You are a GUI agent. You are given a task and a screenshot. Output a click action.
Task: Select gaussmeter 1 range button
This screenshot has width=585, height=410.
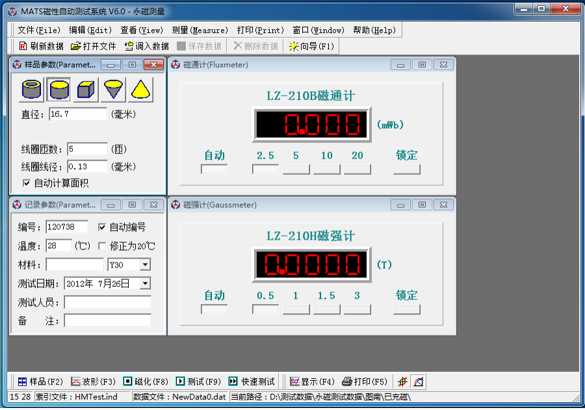pos(296,309)
